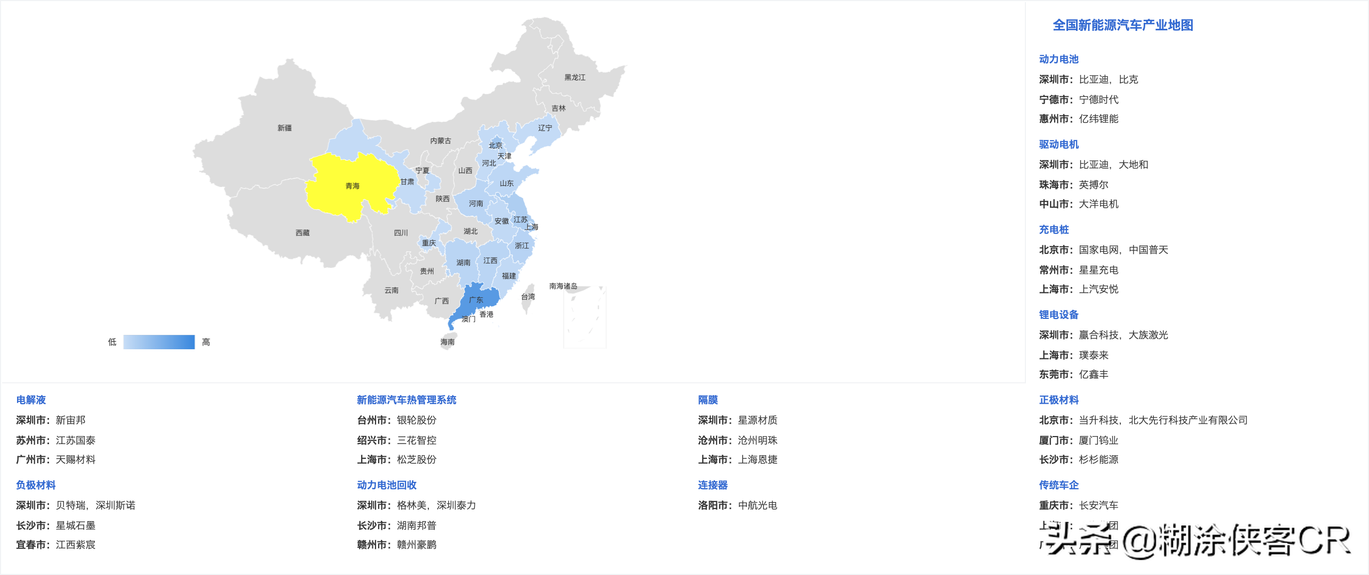1369x575 pixels.
Task: Click the 全国新能源汽车产业地图 title
Action: (x=1122, y=25)
